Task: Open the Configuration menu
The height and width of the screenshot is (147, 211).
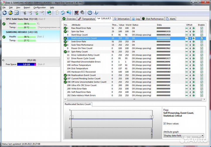Action: click(x=40, y=8)
